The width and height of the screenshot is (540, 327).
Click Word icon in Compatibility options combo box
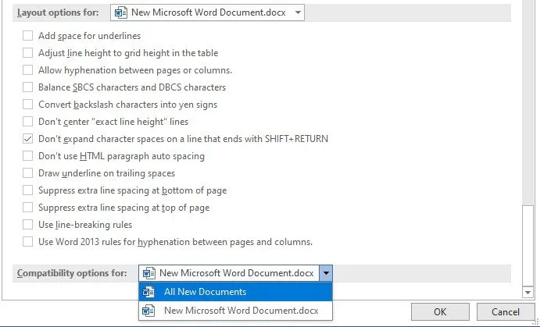(x=148, y=273)
